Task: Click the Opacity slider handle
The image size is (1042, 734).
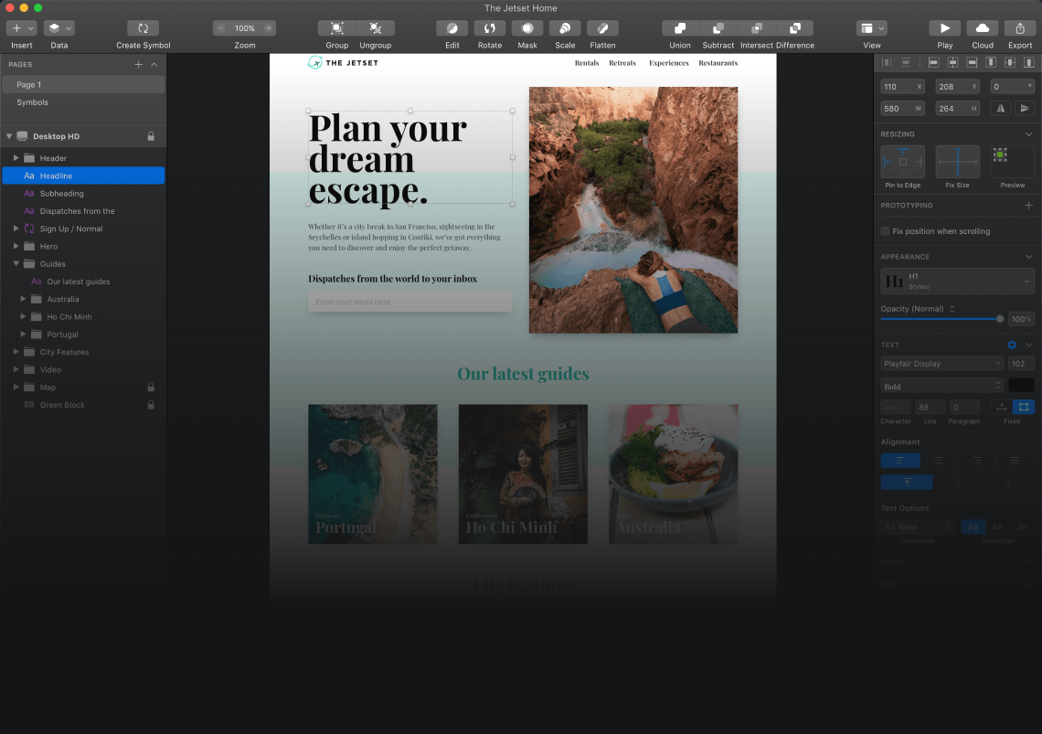Action: tap(1000, 319)
